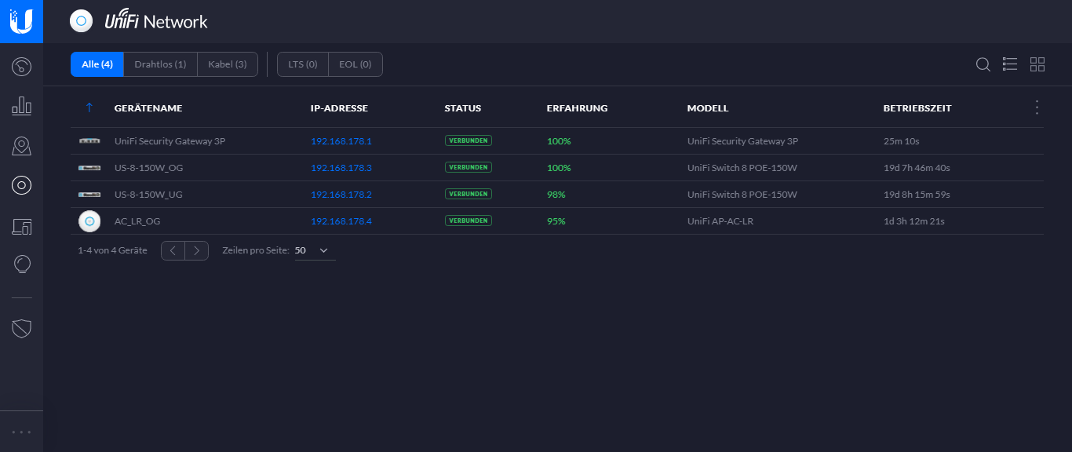Click the uptime 19d 8h 15m 59s
This screenshot has width=1072, height=452.
917,195
